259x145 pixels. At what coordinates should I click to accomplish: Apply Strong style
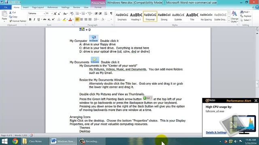tap(164, 17)
